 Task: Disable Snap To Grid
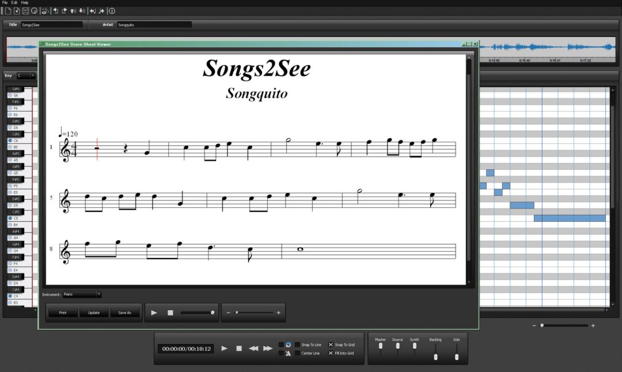(331, 344)
